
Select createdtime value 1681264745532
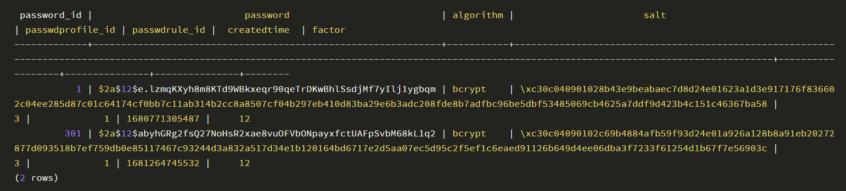tap(163, 163)
